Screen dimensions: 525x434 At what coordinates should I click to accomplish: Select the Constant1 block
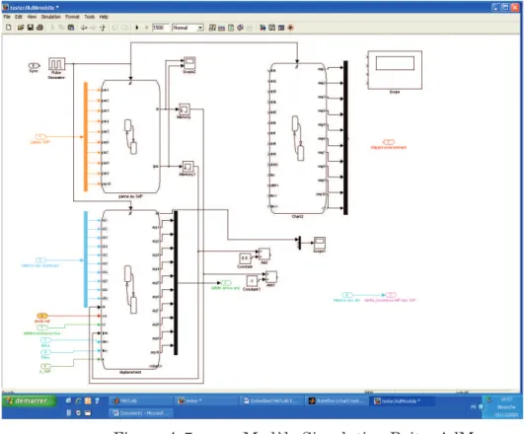[252, 281]
